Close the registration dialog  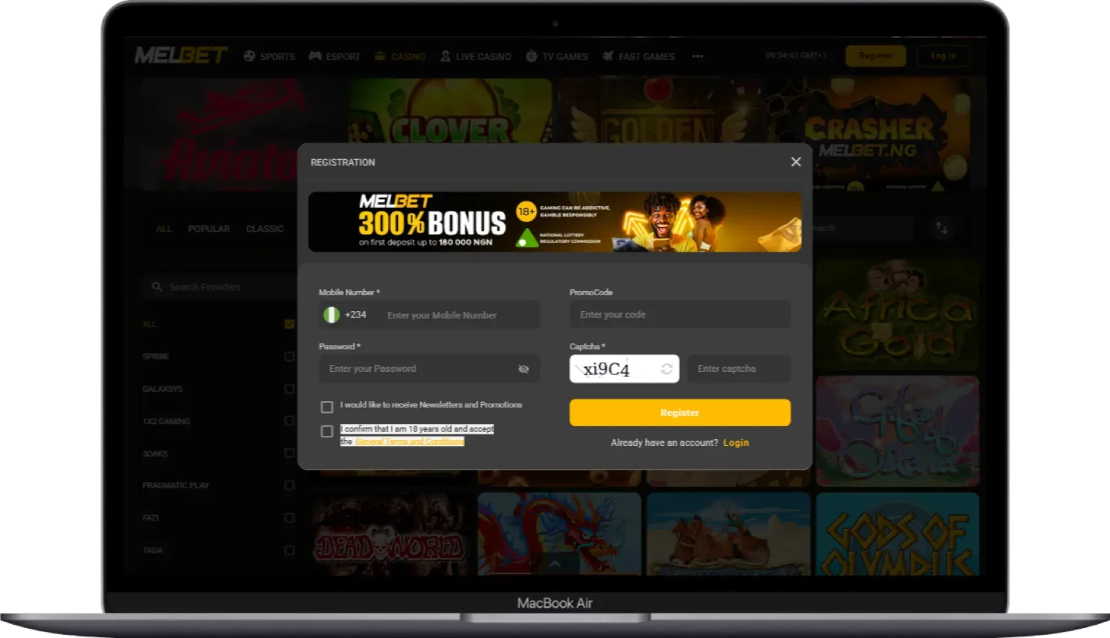pos(796,162)
